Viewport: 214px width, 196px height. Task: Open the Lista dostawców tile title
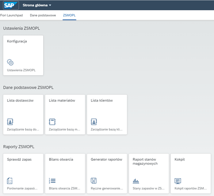[x=20, y=100]
